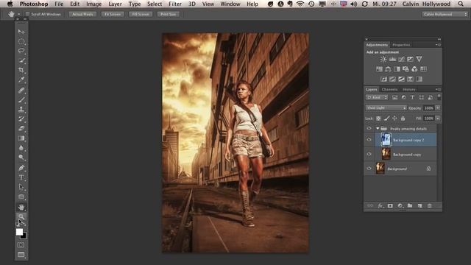Screen dimensions: 471x265
Task: Toggle Quick Mask mode
Action: click(x=21, y=245)
